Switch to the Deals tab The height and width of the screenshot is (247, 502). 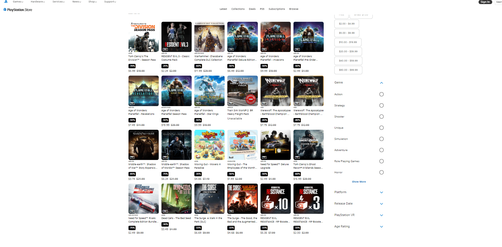(252, 9)
